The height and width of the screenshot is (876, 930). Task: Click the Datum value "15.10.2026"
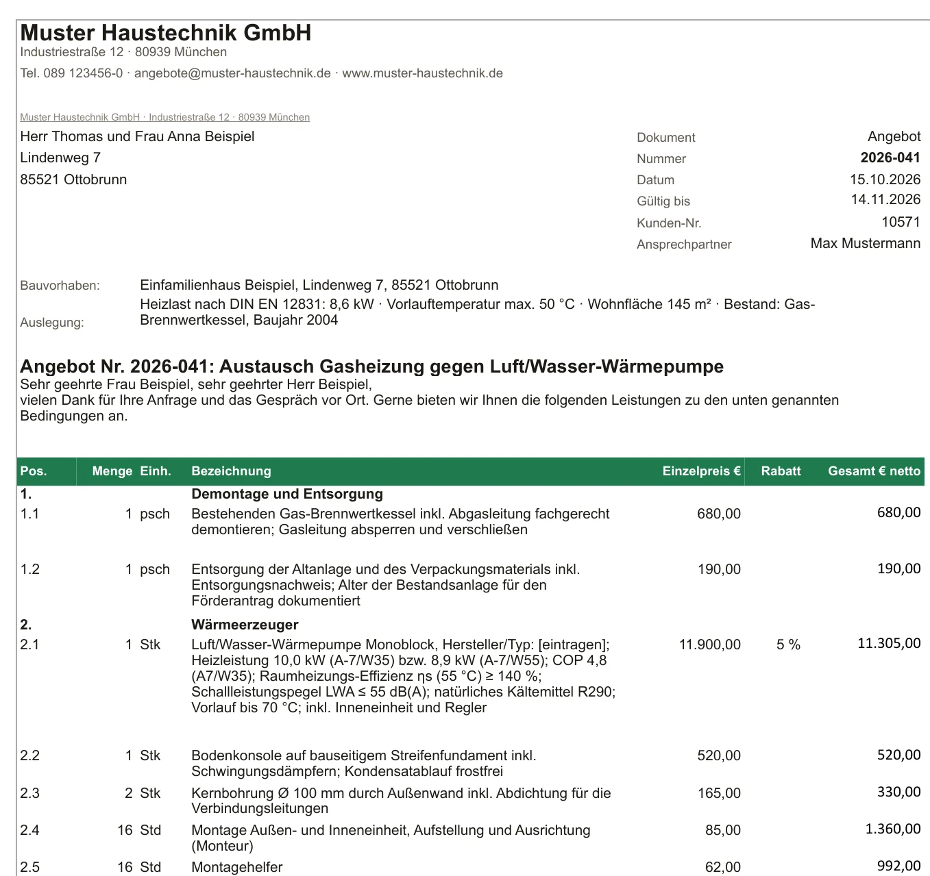[x=885, y=179]
